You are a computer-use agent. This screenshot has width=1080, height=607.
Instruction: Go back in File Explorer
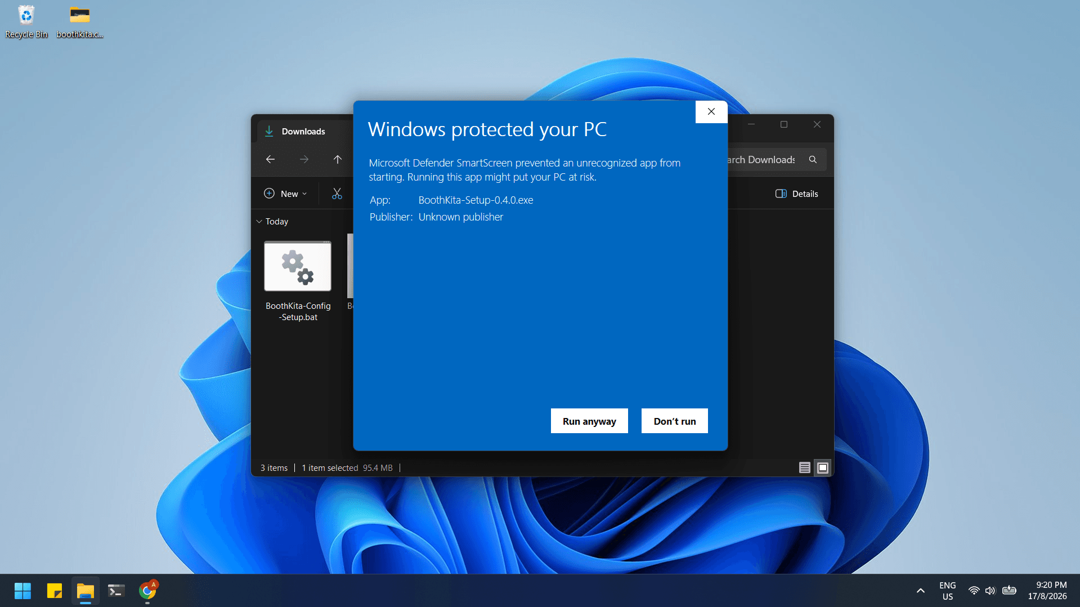[270, 160]
